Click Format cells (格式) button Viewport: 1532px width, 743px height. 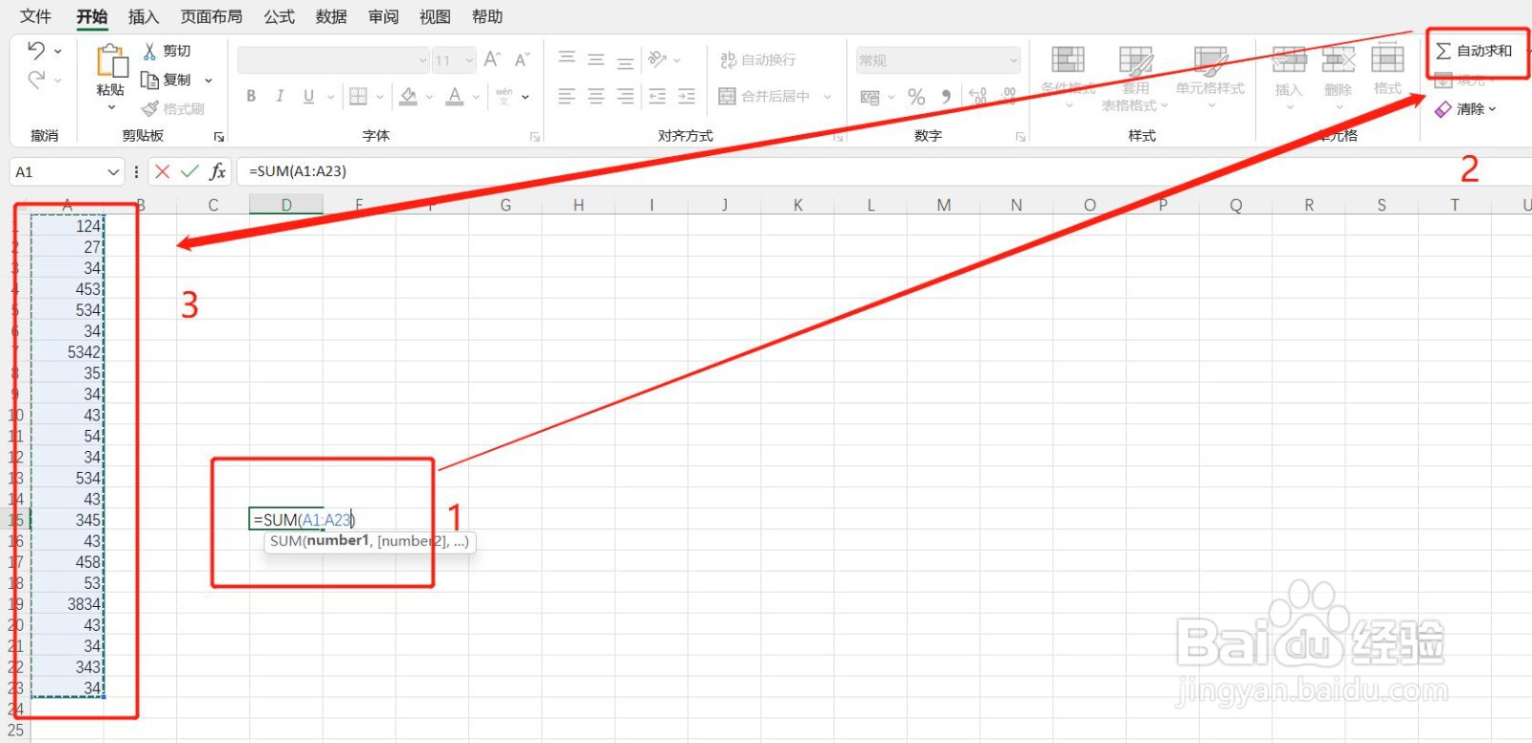pos(1387,77)
